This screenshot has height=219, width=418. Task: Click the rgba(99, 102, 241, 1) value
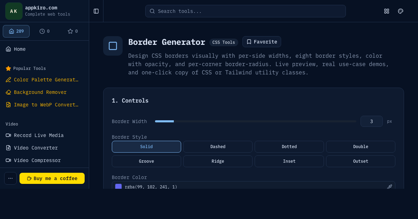[x=151, y=187]
